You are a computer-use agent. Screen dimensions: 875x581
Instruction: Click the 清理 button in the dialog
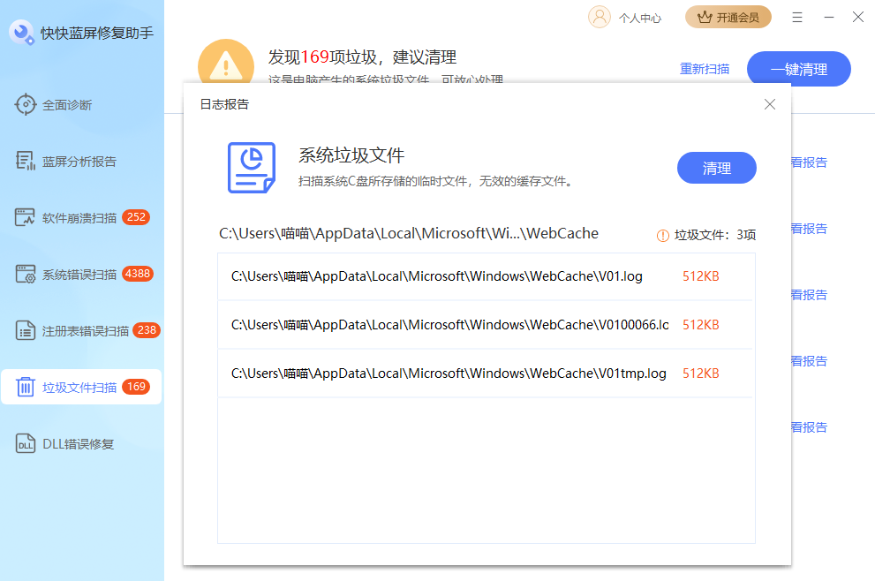[x=716, y=168]
